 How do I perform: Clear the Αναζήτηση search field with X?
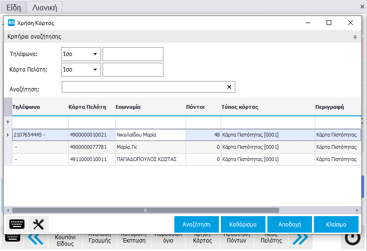click(x=229, y=87)
